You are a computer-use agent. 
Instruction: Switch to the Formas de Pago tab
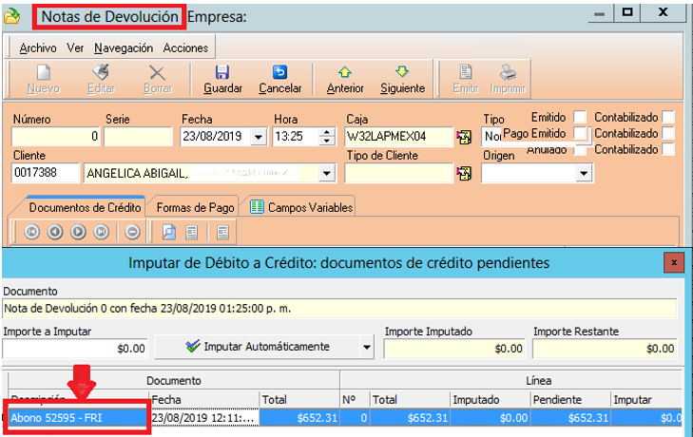point(195,207)
